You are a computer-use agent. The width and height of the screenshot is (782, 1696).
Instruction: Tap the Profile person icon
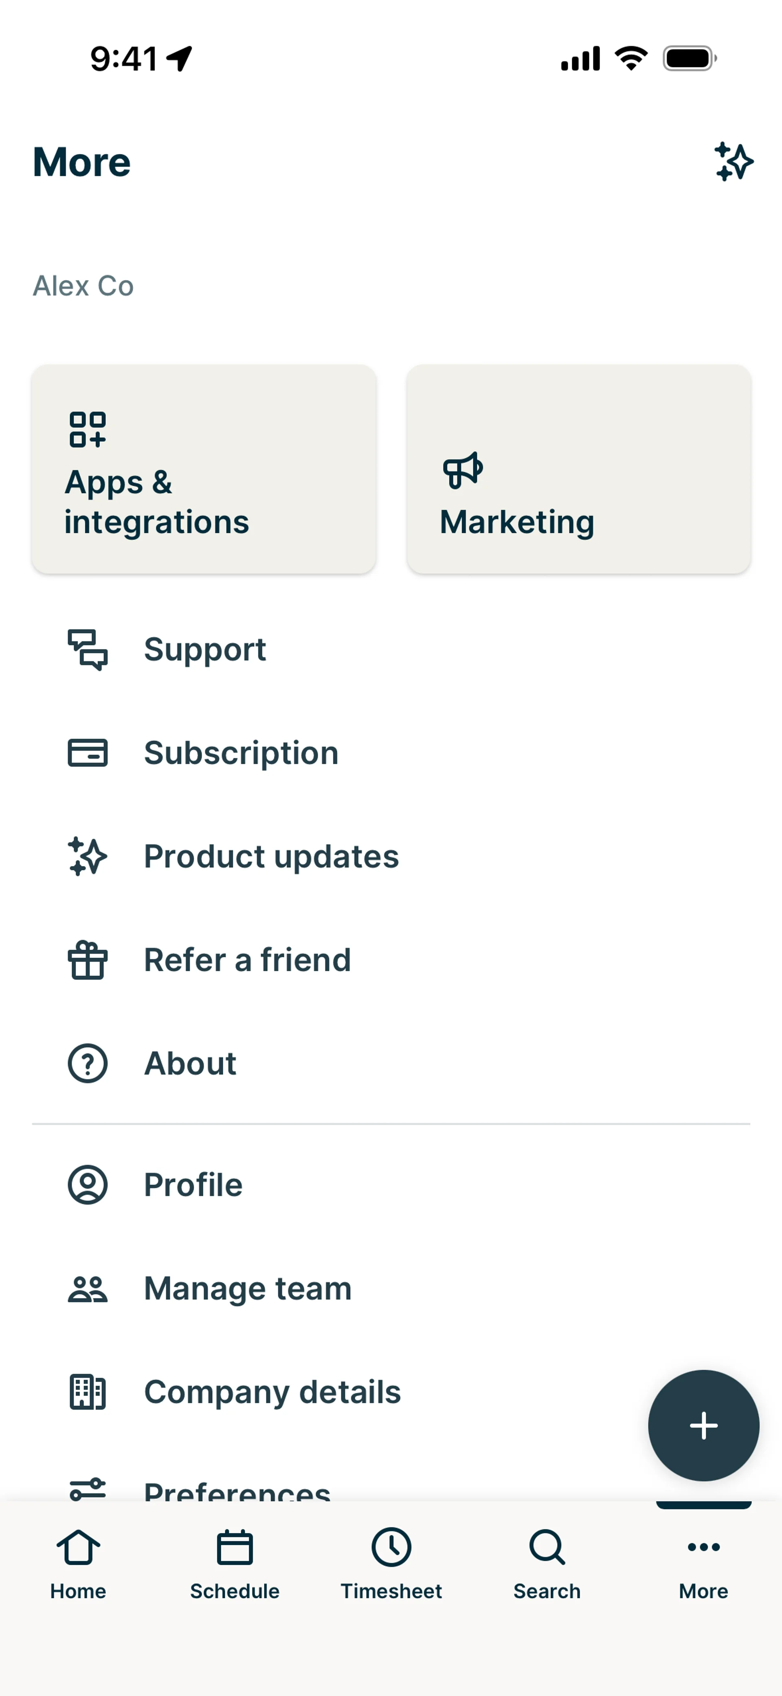[x=88, y=1185]
